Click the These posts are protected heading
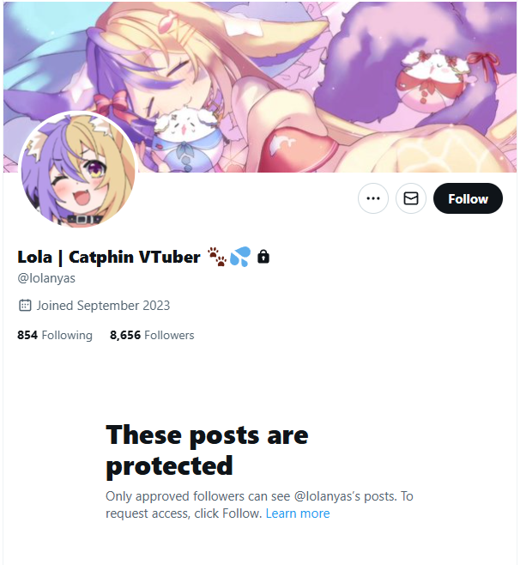 click(207, 450)
